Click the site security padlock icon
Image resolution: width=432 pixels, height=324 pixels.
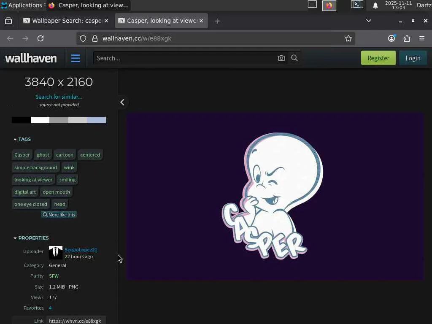point(95,38)
